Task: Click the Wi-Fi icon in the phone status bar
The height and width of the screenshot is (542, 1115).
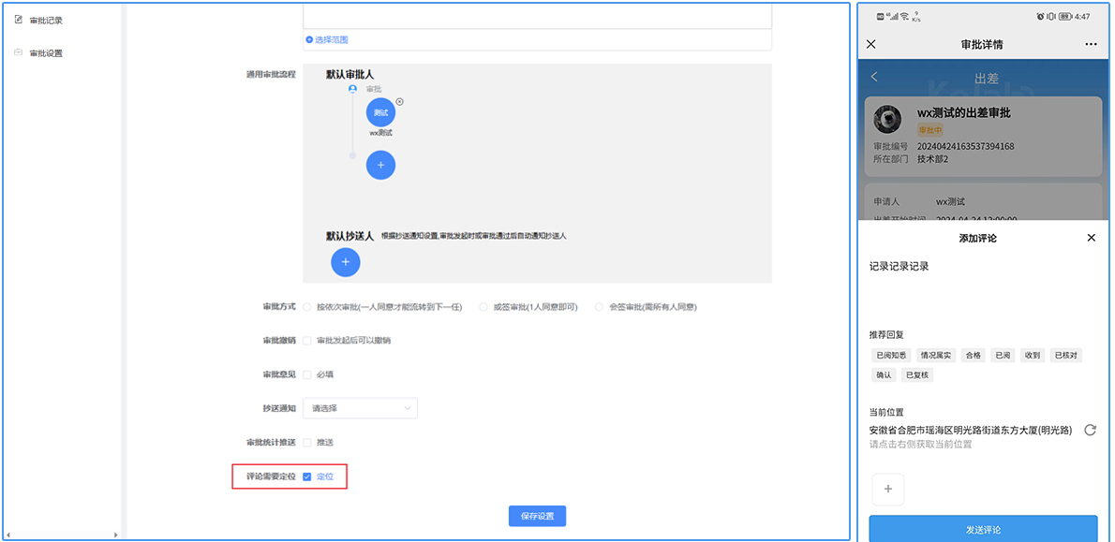Action: point(904,16)
